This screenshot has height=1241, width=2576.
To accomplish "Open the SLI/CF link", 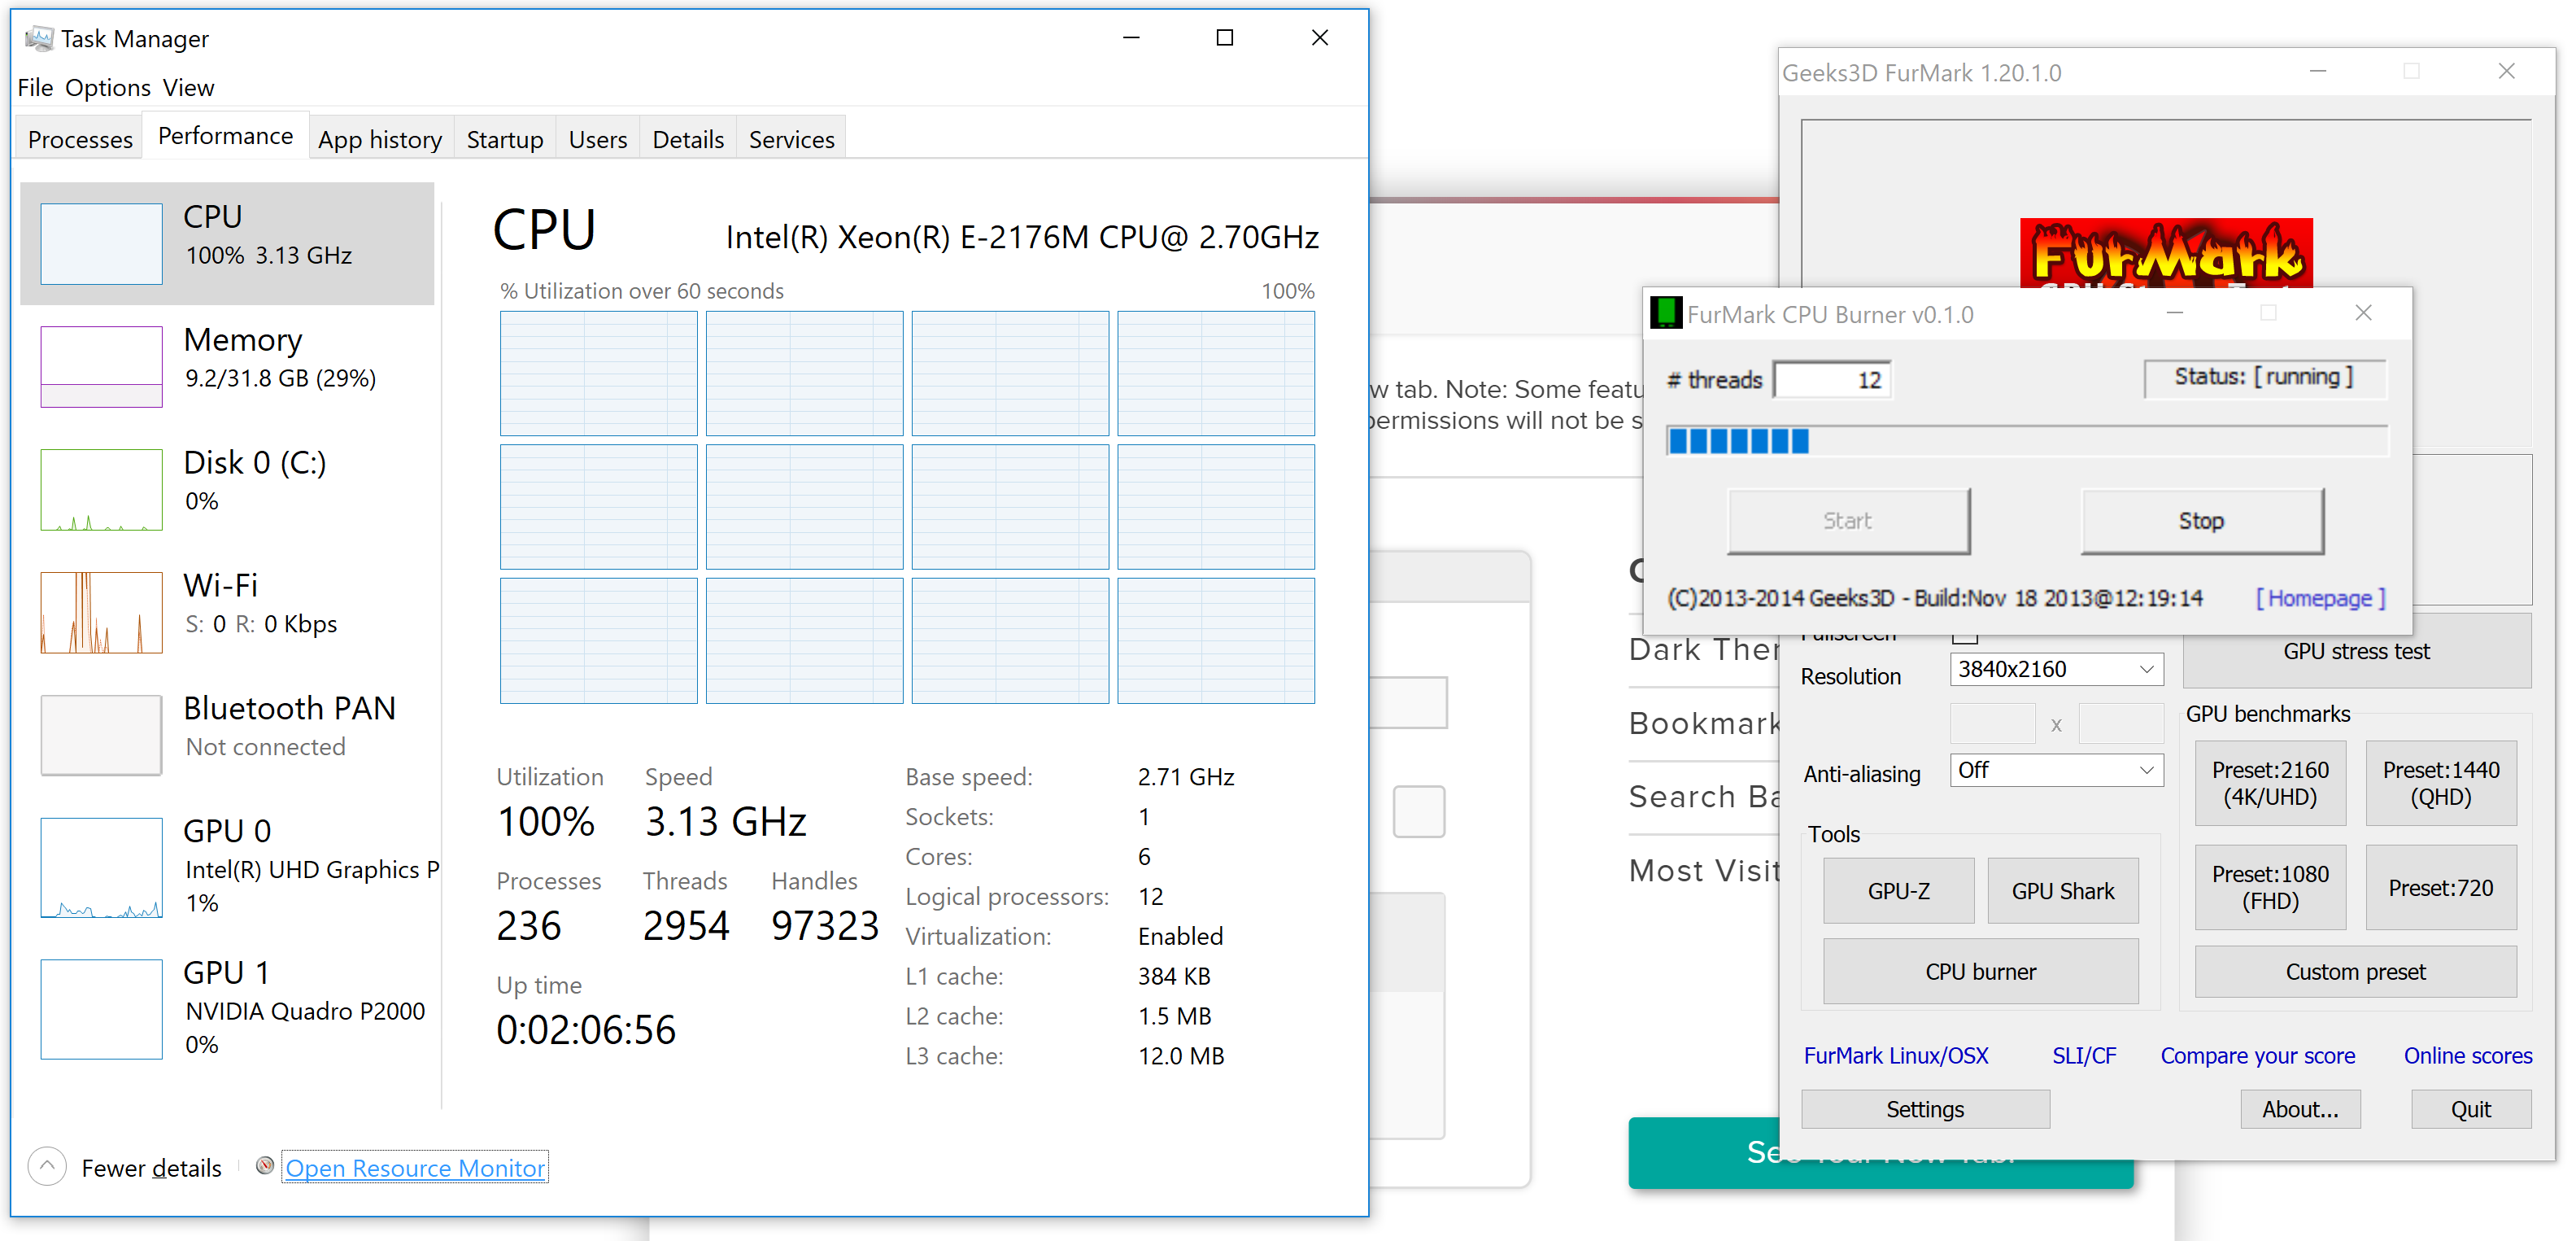I will tap(2084, 1055).
